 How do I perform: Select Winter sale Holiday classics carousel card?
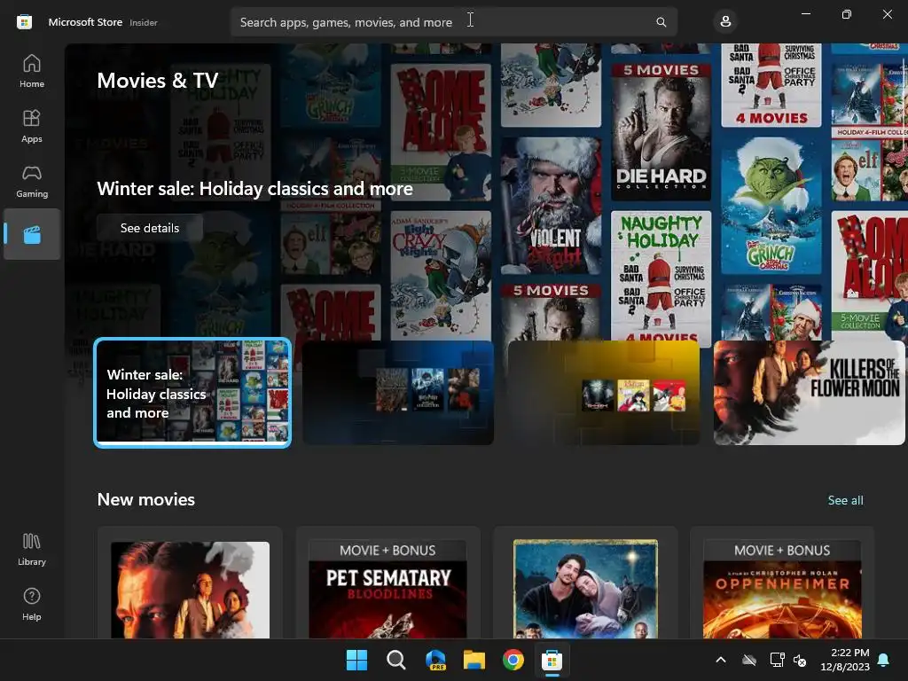click(192, 393)
